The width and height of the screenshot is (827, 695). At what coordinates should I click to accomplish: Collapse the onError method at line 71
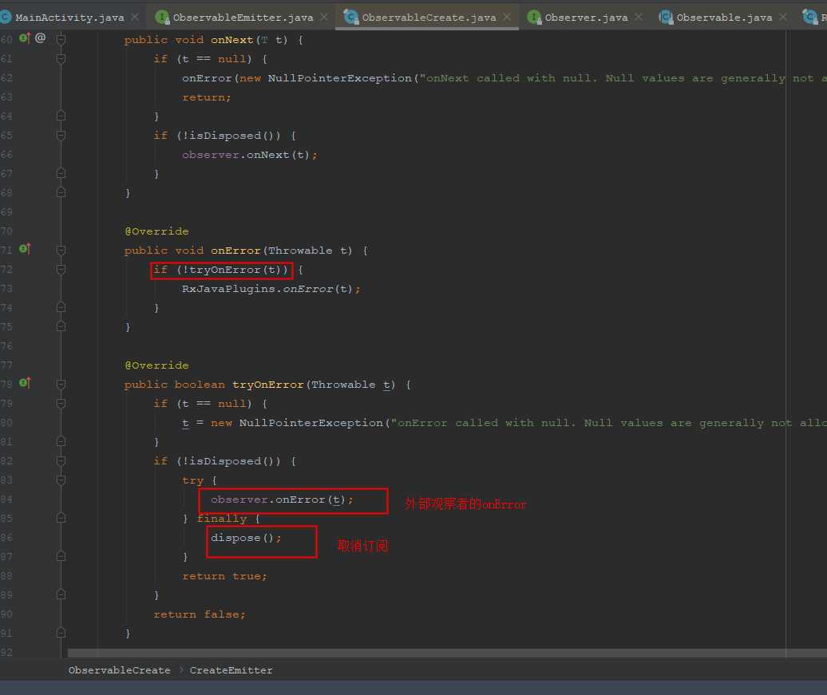point(61,251)
